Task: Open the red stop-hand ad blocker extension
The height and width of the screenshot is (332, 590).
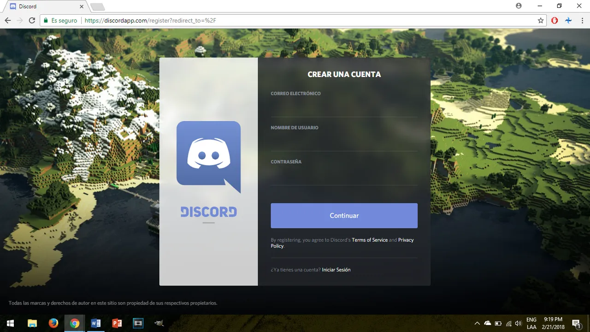Action: 555,21
